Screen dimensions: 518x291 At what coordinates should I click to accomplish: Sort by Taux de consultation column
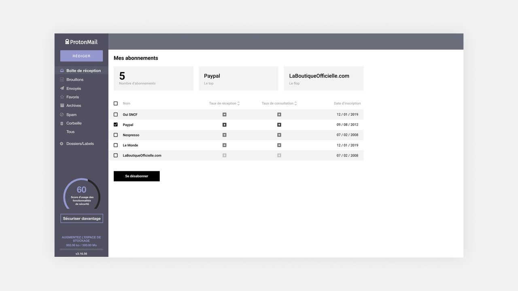click(x=279, y=103)
